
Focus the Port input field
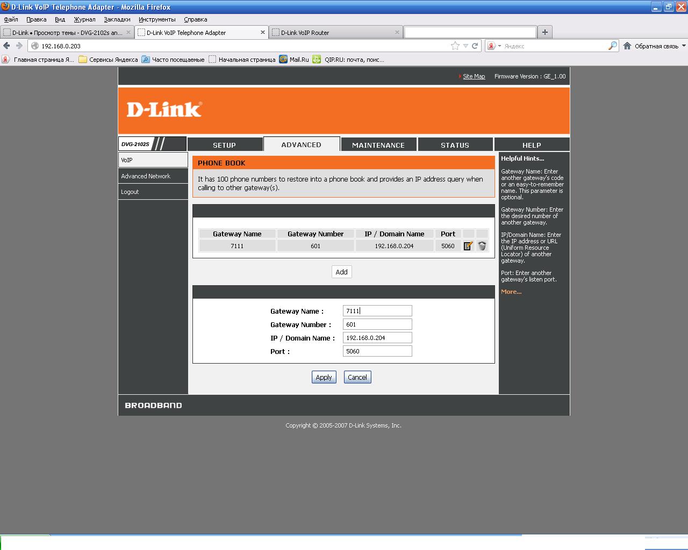tap(377, 351)
